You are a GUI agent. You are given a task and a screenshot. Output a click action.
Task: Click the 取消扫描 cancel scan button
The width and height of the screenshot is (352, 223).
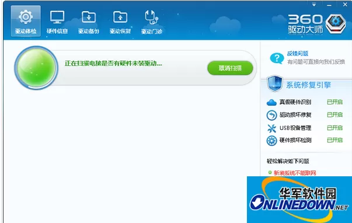tap(230, 68)
